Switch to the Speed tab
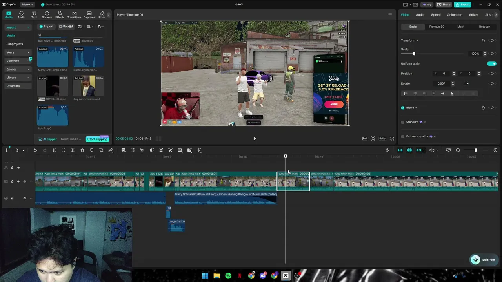 [436, 15]
